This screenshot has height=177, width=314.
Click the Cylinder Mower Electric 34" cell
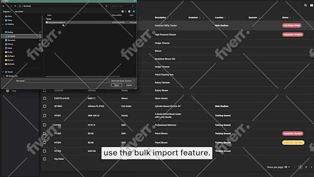point(168,106)
